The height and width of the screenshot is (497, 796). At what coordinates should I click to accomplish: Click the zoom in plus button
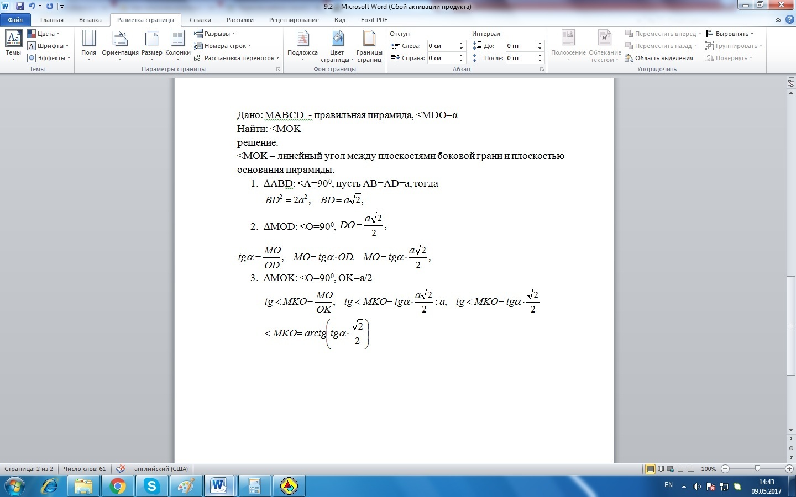(x=789, y=469)
